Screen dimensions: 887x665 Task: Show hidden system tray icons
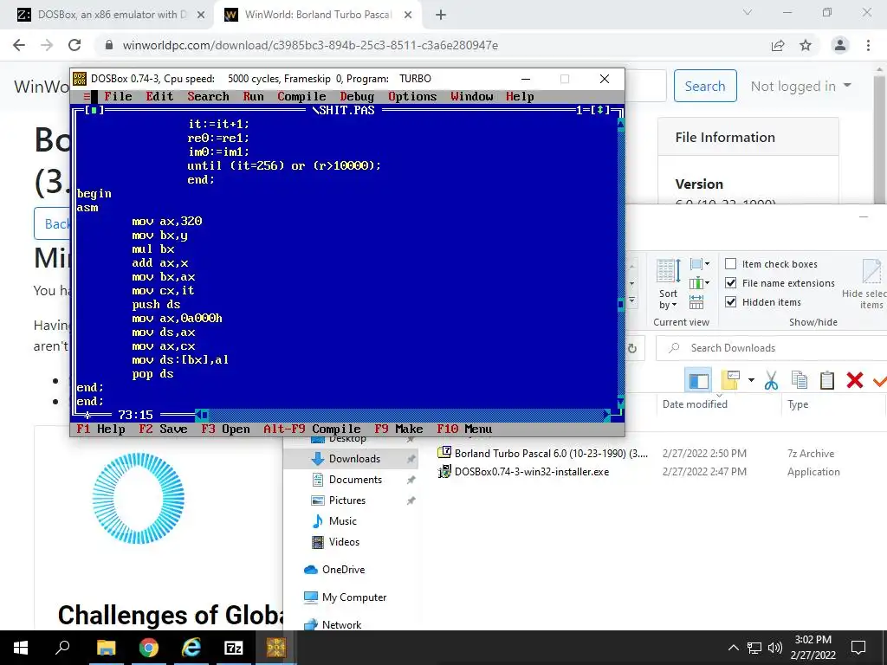733,648
